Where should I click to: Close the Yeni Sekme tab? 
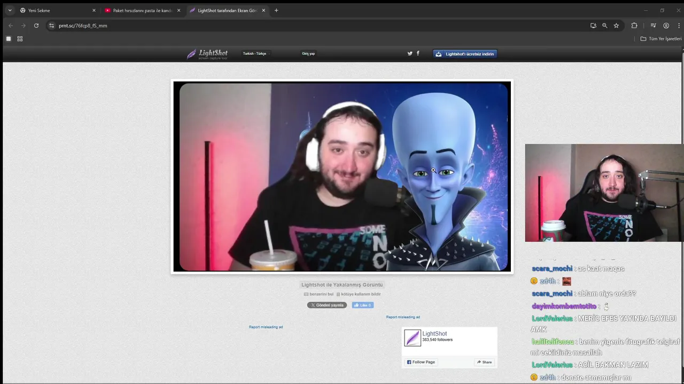(94, 10)
